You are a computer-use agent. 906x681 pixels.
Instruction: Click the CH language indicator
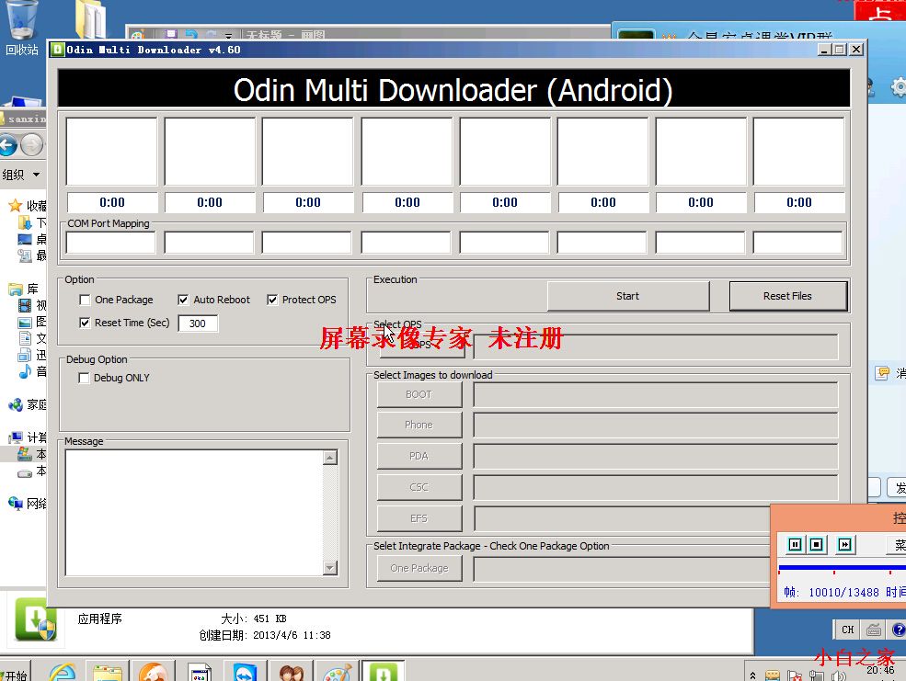tap(848, 630)
